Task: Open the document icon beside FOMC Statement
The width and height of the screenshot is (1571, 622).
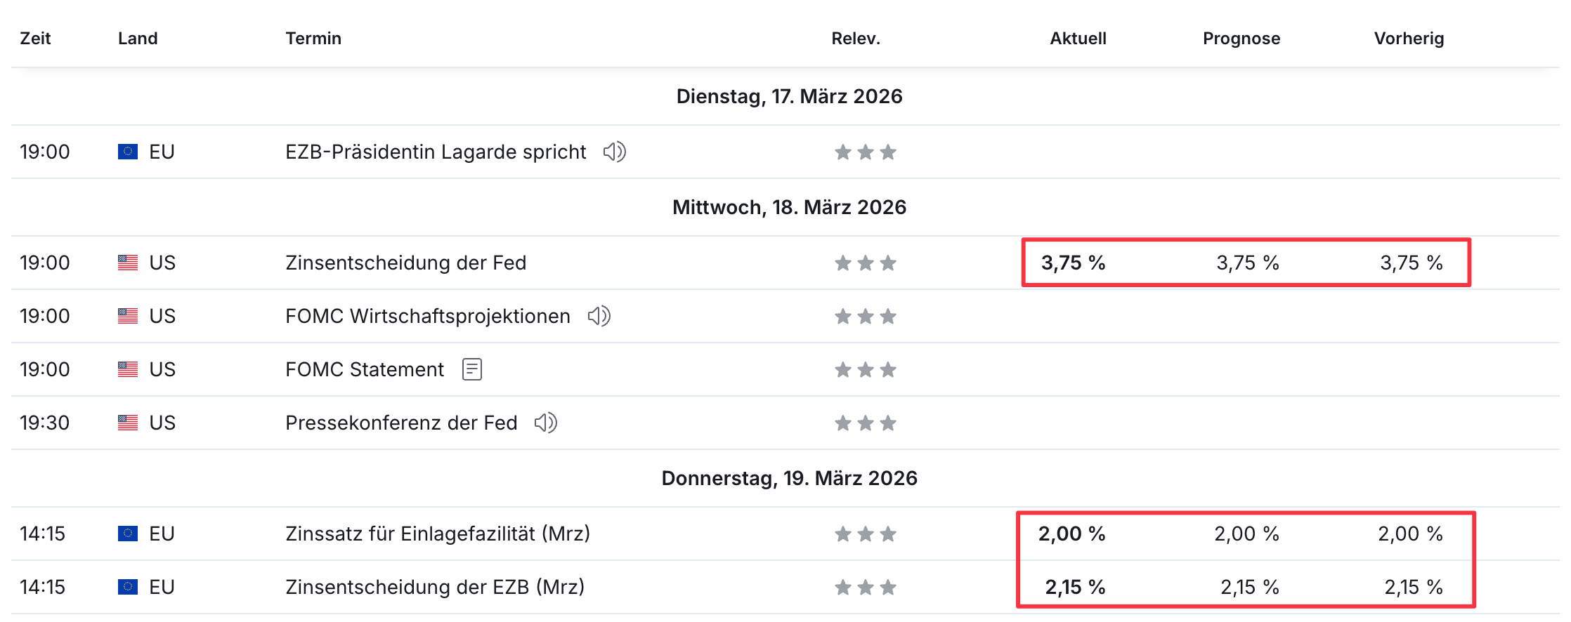Action: click(472, 369)
